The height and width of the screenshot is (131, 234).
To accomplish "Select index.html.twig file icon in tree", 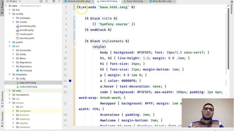I will (x=18, y=87).
